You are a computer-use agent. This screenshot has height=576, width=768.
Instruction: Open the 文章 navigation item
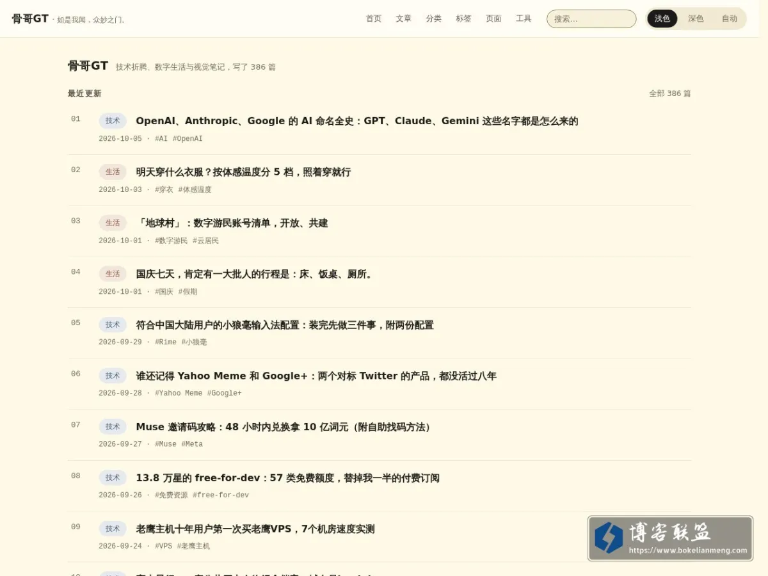coord(404,19)
